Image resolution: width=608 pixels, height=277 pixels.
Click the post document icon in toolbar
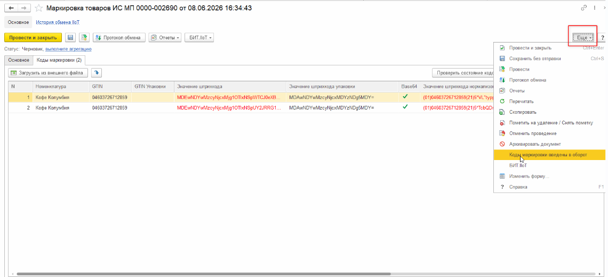pyautogui.click(x=84, y=37)
